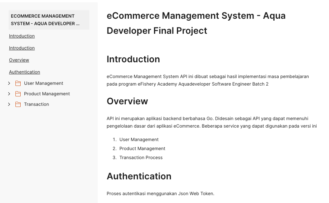Expand the Transaction folder chevron
Viewport: 329px width, 203px height.
[x=9, y=104]
